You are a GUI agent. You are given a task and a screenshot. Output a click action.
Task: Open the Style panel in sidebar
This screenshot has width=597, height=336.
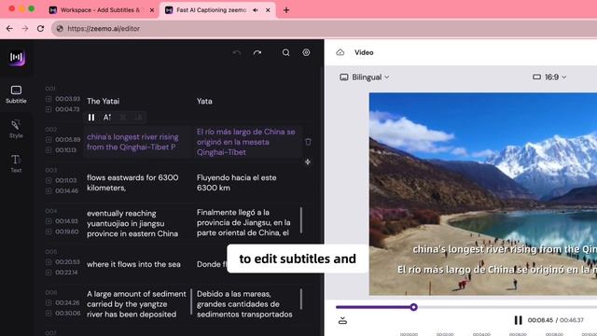(16, 129)
